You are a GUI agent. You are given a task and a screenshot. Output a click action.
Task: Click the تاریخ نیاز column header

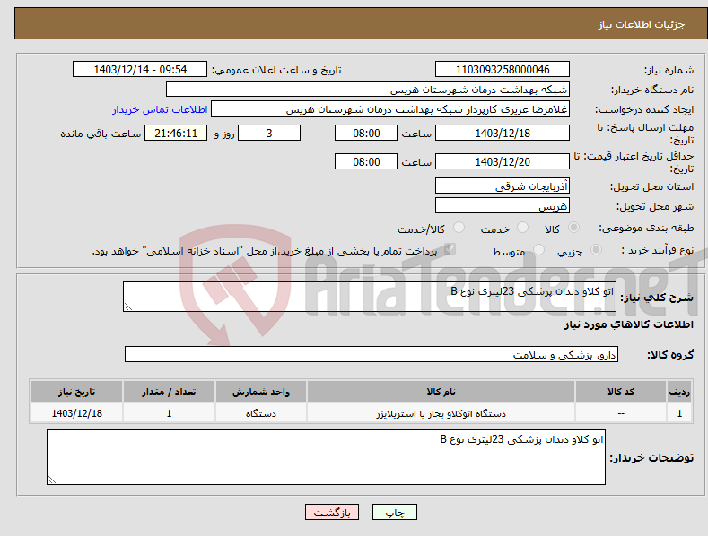(77, 392)
